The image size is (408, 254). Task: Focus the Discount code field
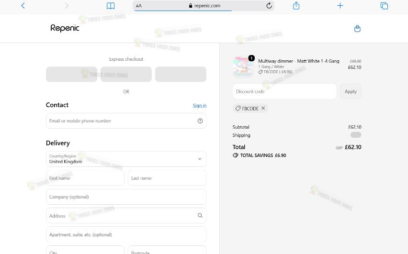tap(284, 91)
